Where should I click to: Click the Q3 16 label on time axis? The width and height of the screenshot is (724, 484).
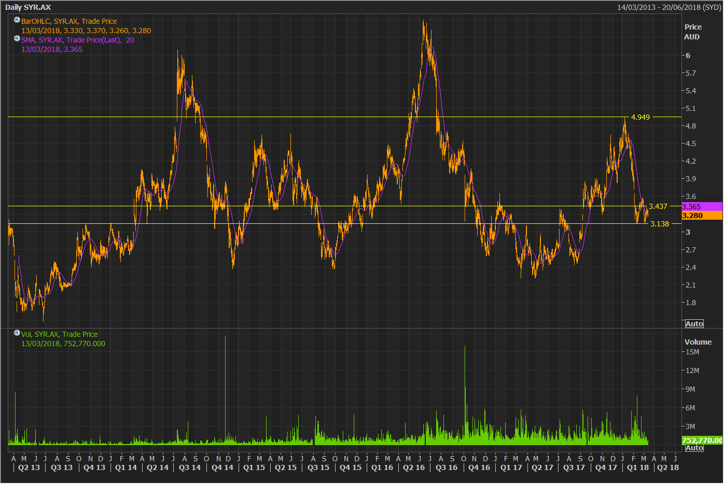click(447, 467)
